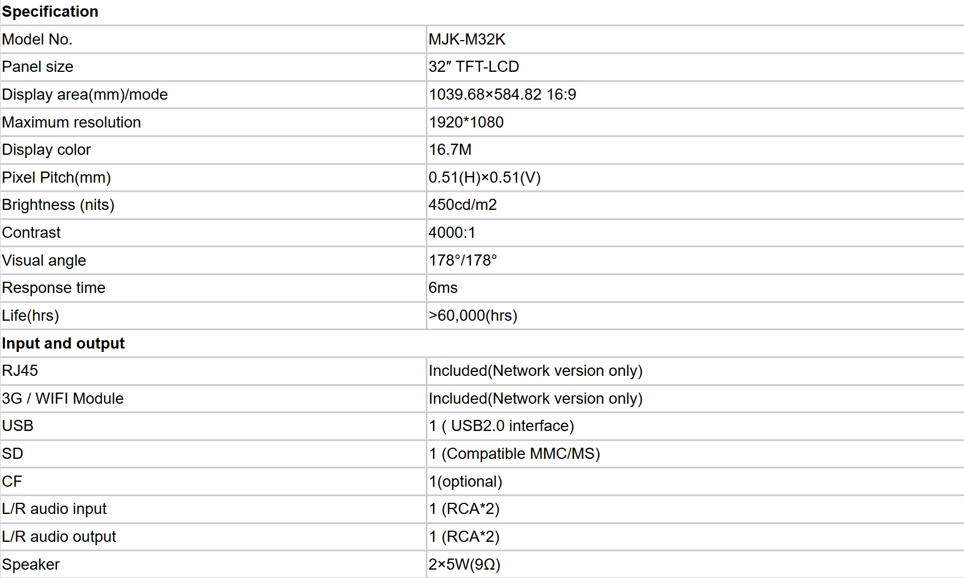Viewport: 964px width, 578px height.
Task: Click the Display color 16.7M value
Action: [x=450, y=150]
